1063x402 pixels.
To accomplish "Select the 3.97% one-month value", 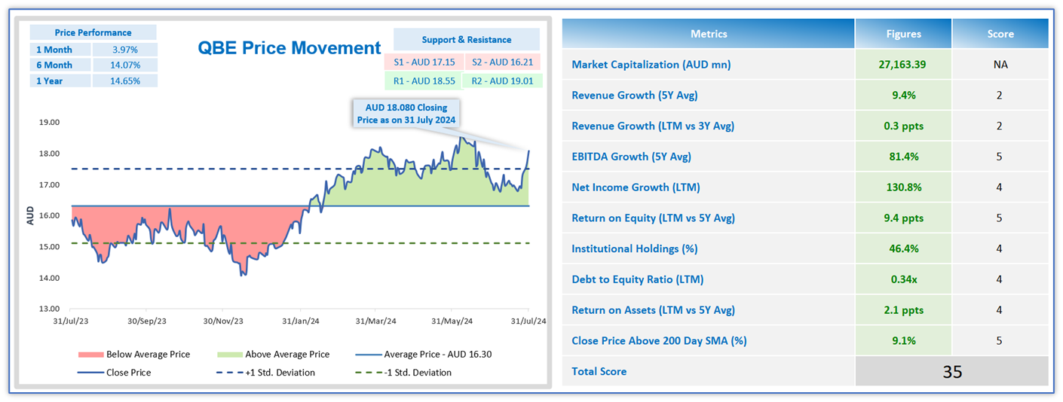I will [124, 50].
